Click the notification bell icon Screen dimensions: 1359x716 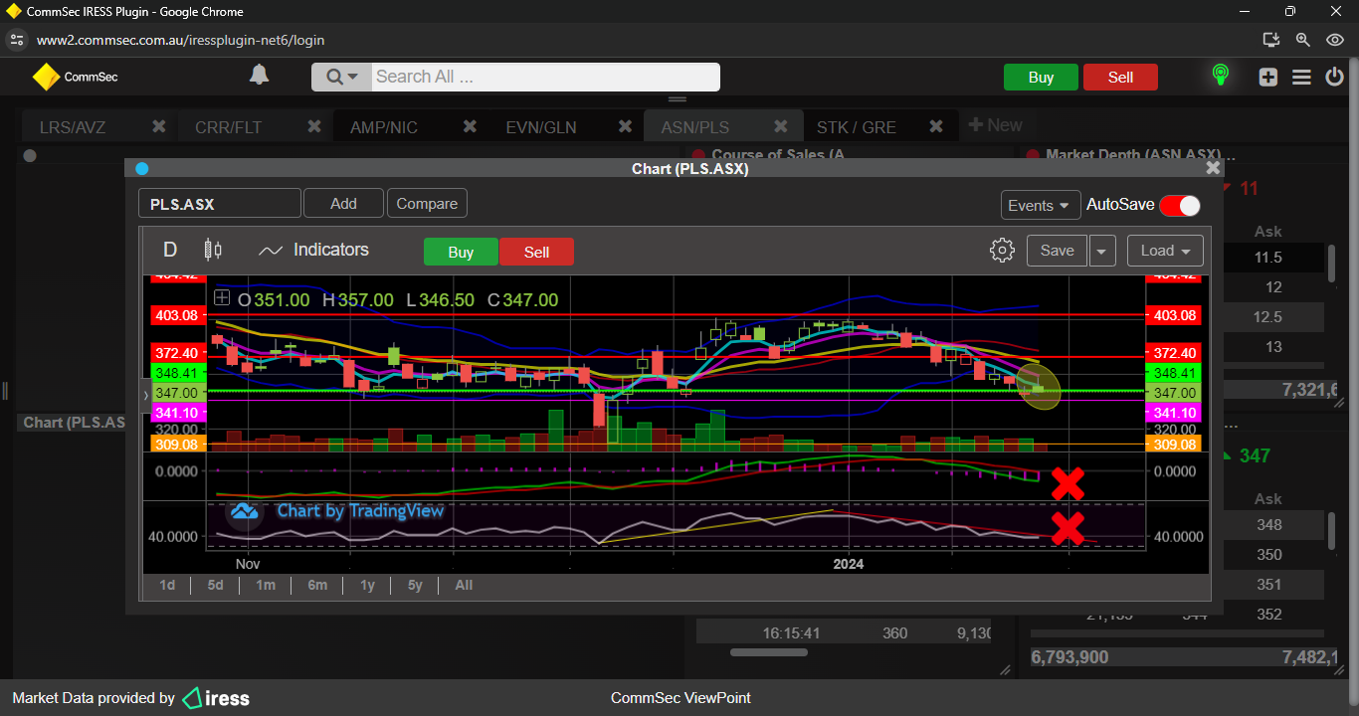tap(259, 76)
